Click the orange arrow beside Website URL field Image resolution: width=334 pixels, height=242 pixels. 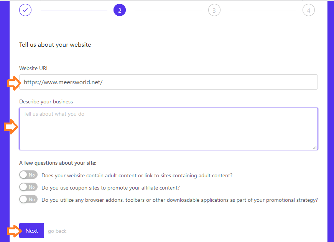[x=13, y=83]
